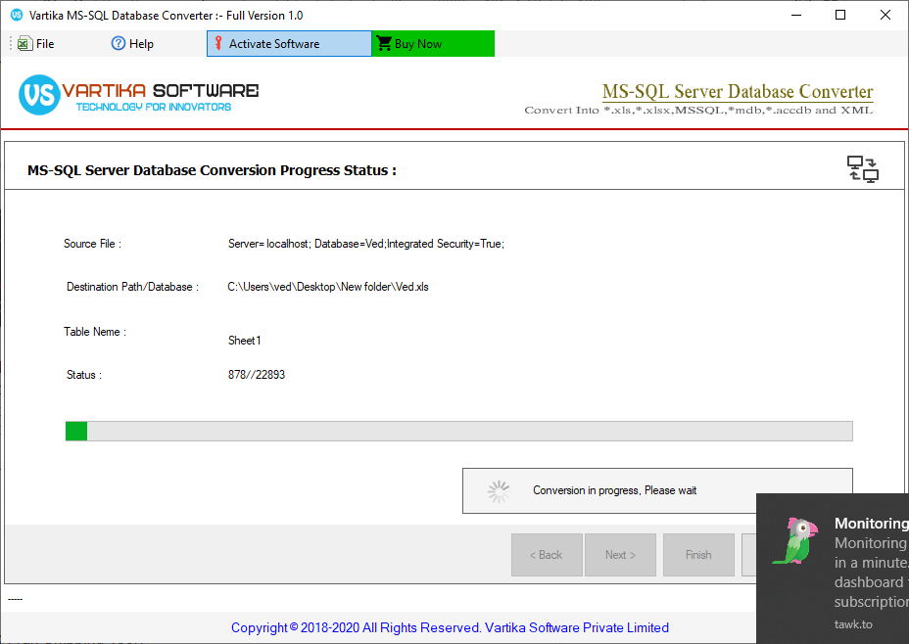The width and height of the screenshot is (909, 644).
Task: Click the loading spinner icon
Action: (499, 491)
